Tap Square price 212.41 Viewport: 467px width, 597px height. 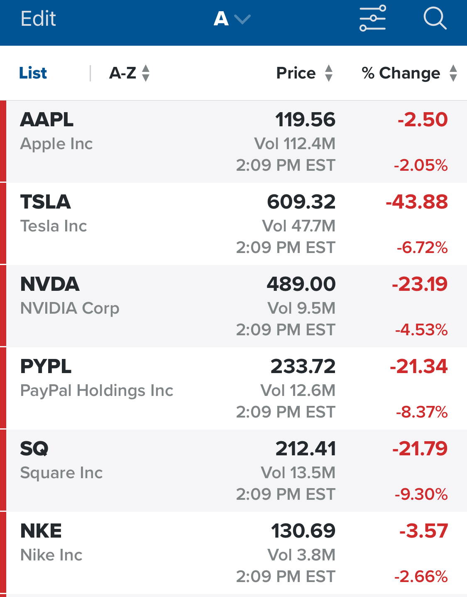point(306,449)
